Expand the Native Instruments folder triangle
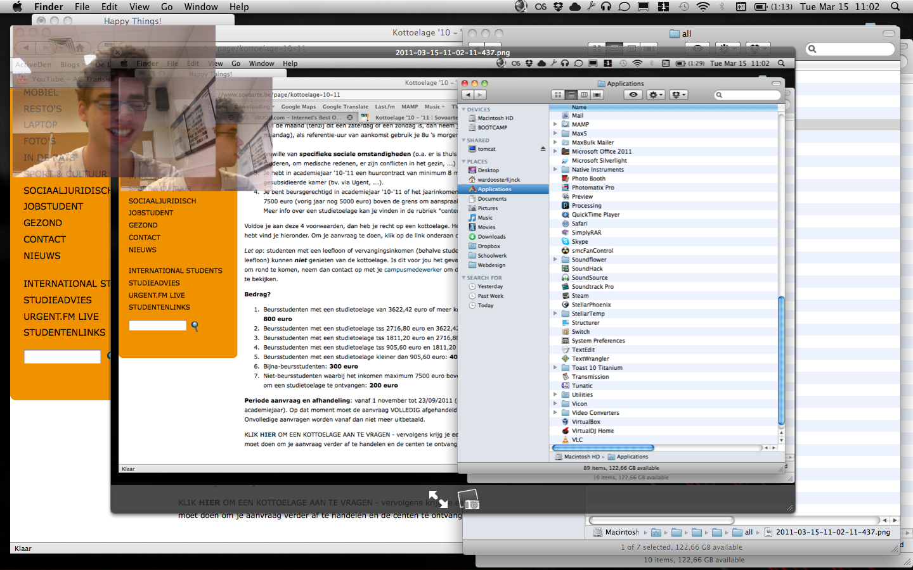 tap(555, 169)
